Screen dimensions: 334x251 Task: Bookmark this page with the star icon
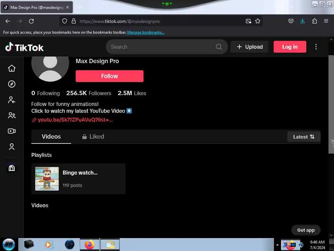(258, 21)
